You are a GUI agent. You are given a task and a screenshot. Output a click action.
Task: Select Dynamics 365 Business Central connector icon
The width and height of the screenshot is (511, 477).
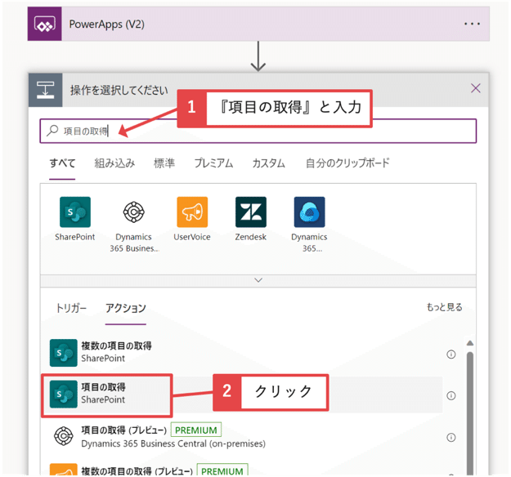click(x=133, y=212)
